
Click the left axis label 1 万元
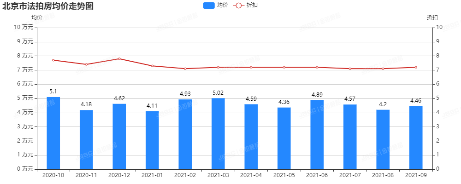coord(25,155)
